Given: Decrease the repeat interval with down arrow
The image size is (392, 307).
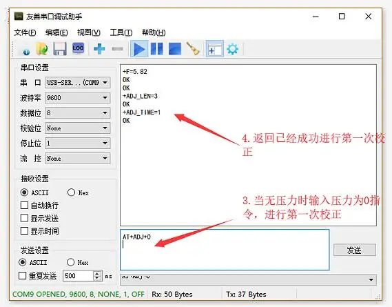Looking at the screenshot, I should (97, 278).
